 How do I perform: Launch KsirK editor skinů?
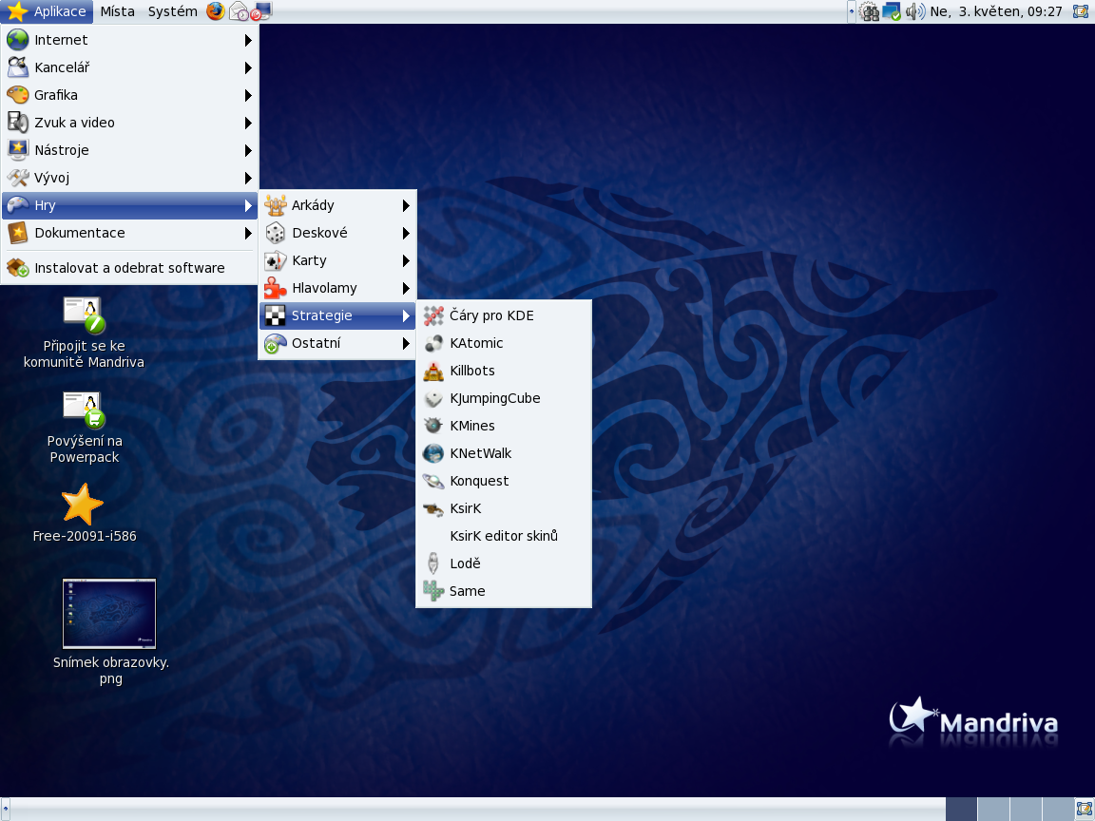[x=504, y=536]
